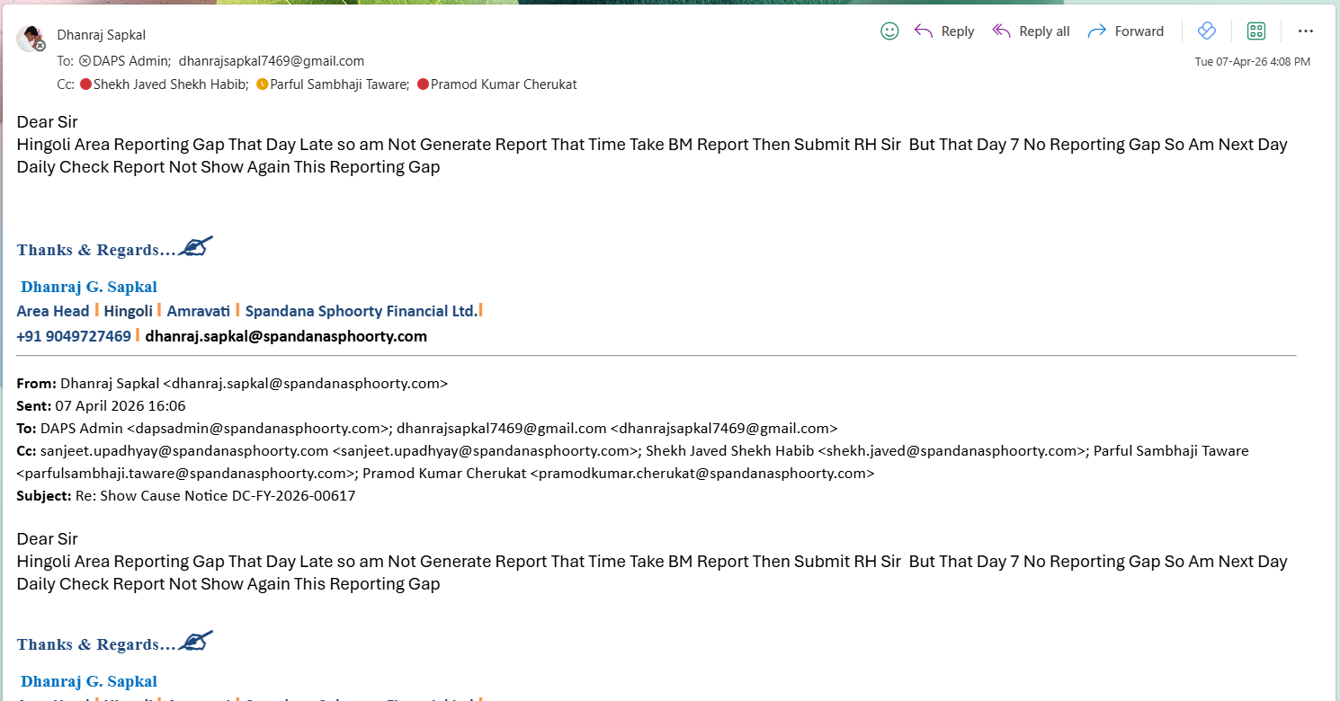Open Shekh Javed Shekh Habib contact in Cc
Screen dimensions: 1340x701
tap(170, 84)
